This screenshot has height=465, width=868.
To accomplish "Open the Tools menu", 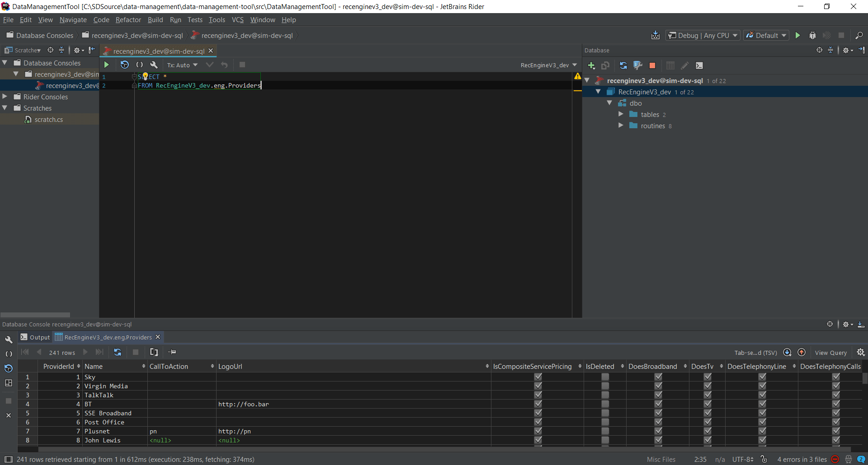I will coord(217,20).
